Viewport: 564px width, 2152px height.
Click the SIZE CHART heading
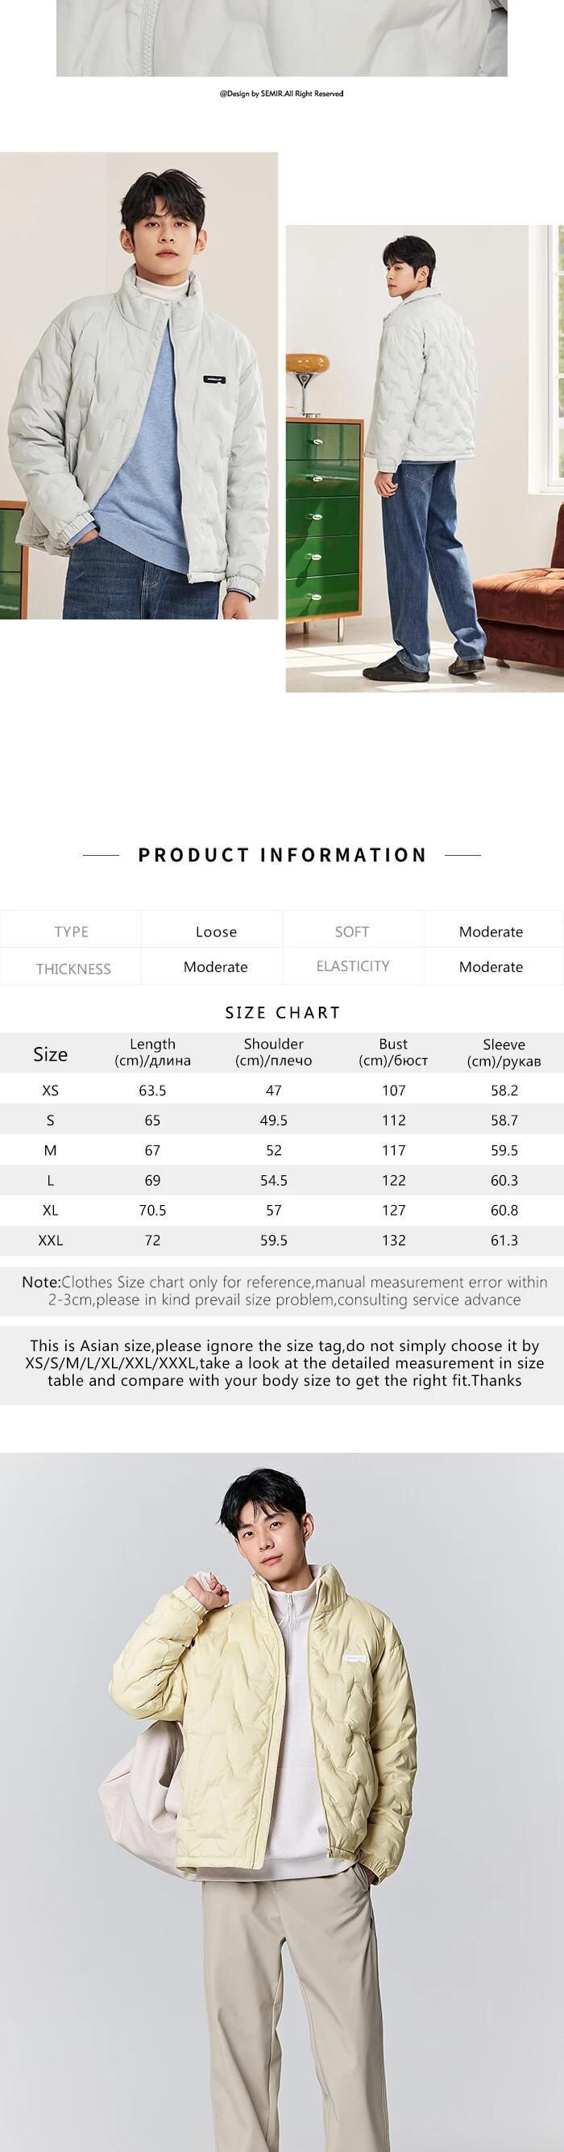[282, 1012]
